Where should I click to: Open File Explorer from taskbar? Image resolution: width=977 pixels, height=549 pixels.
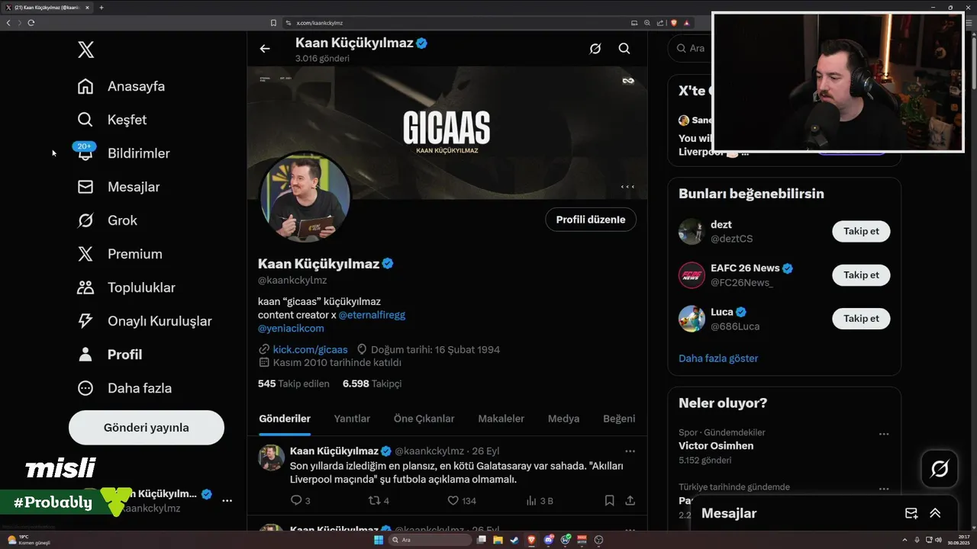click(498, 540)
